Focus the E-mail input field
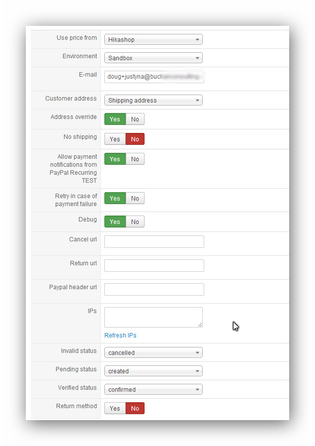This screenshot has width=315, height=446. click(154, 77)
